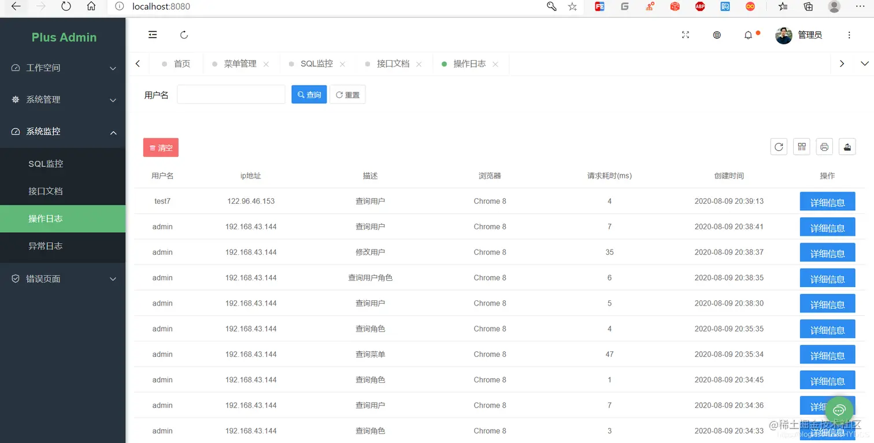Collapse the 系统监控 menu section
This screenshot has height=443, width=874.
tap(62, 131)
